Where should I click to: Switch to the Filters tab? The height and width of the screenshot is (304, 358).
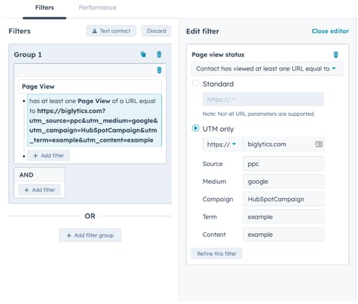point(44,8)
